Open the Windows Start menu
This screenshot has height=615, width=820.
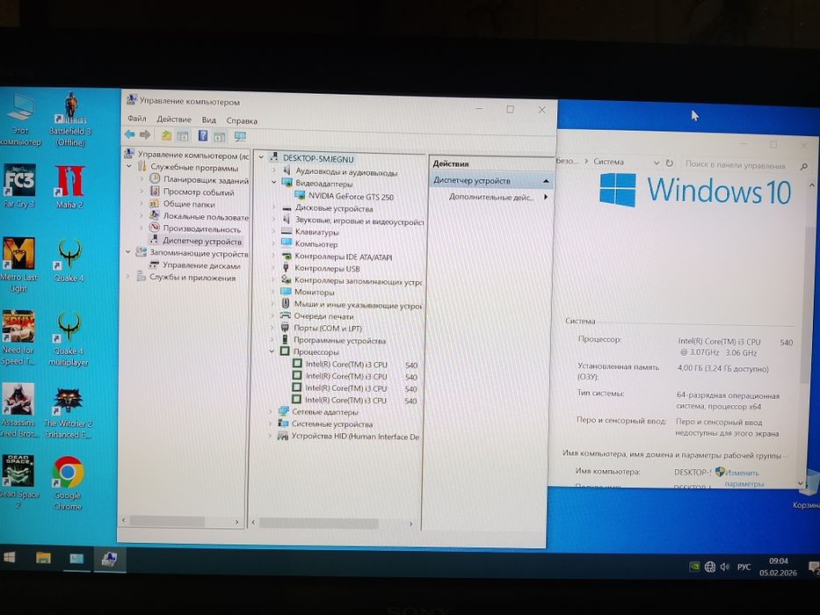[x=10, y=558]
